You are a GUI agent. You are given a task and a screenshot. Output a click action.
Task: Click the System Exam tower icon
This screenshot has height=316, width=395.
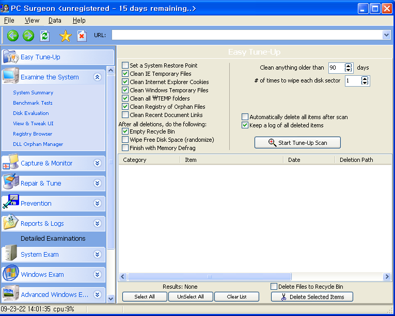[11, 253]
